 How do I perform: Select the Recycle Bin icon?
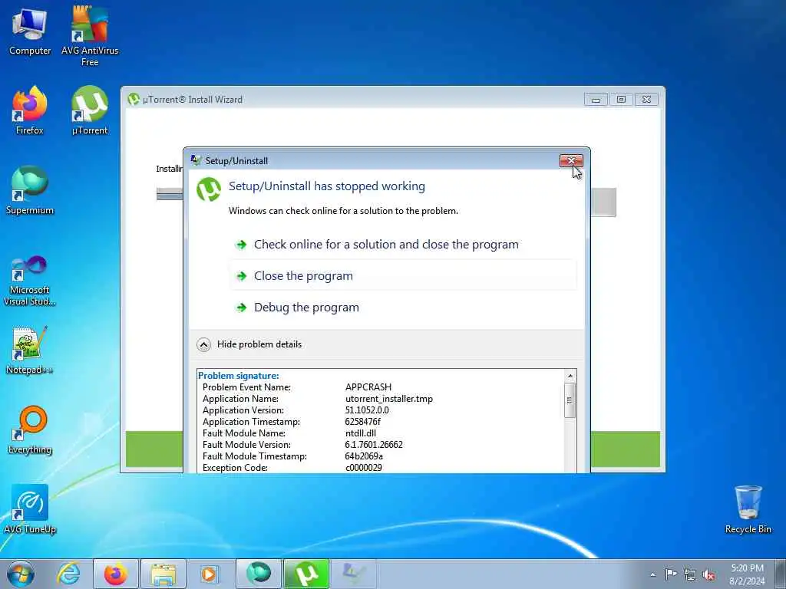point(748,509)
